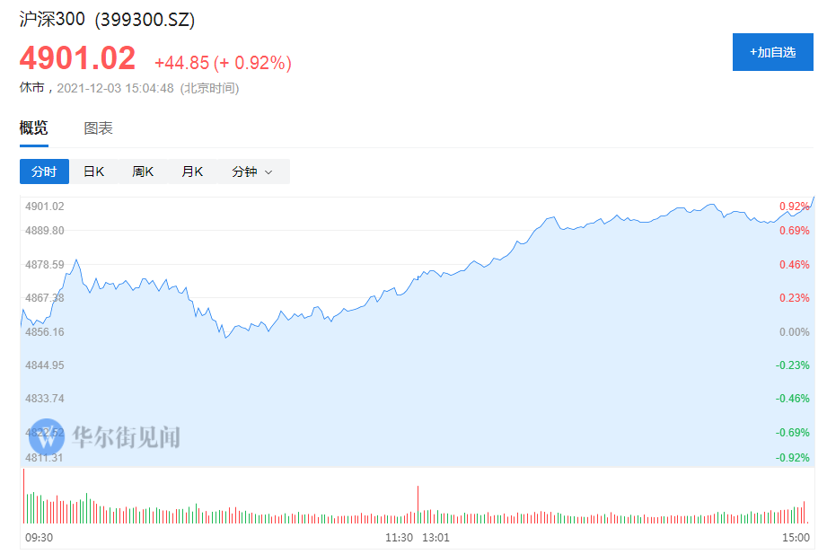Viewport: 827px width, 554px height.
Task: Click the 沪深300 (399300.SZ) title
Action: point(107,19)
